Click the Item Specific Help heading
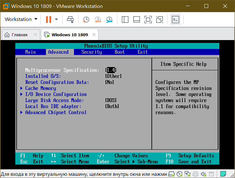This screenshot has width=235, height=178. (x=183, y=64)
